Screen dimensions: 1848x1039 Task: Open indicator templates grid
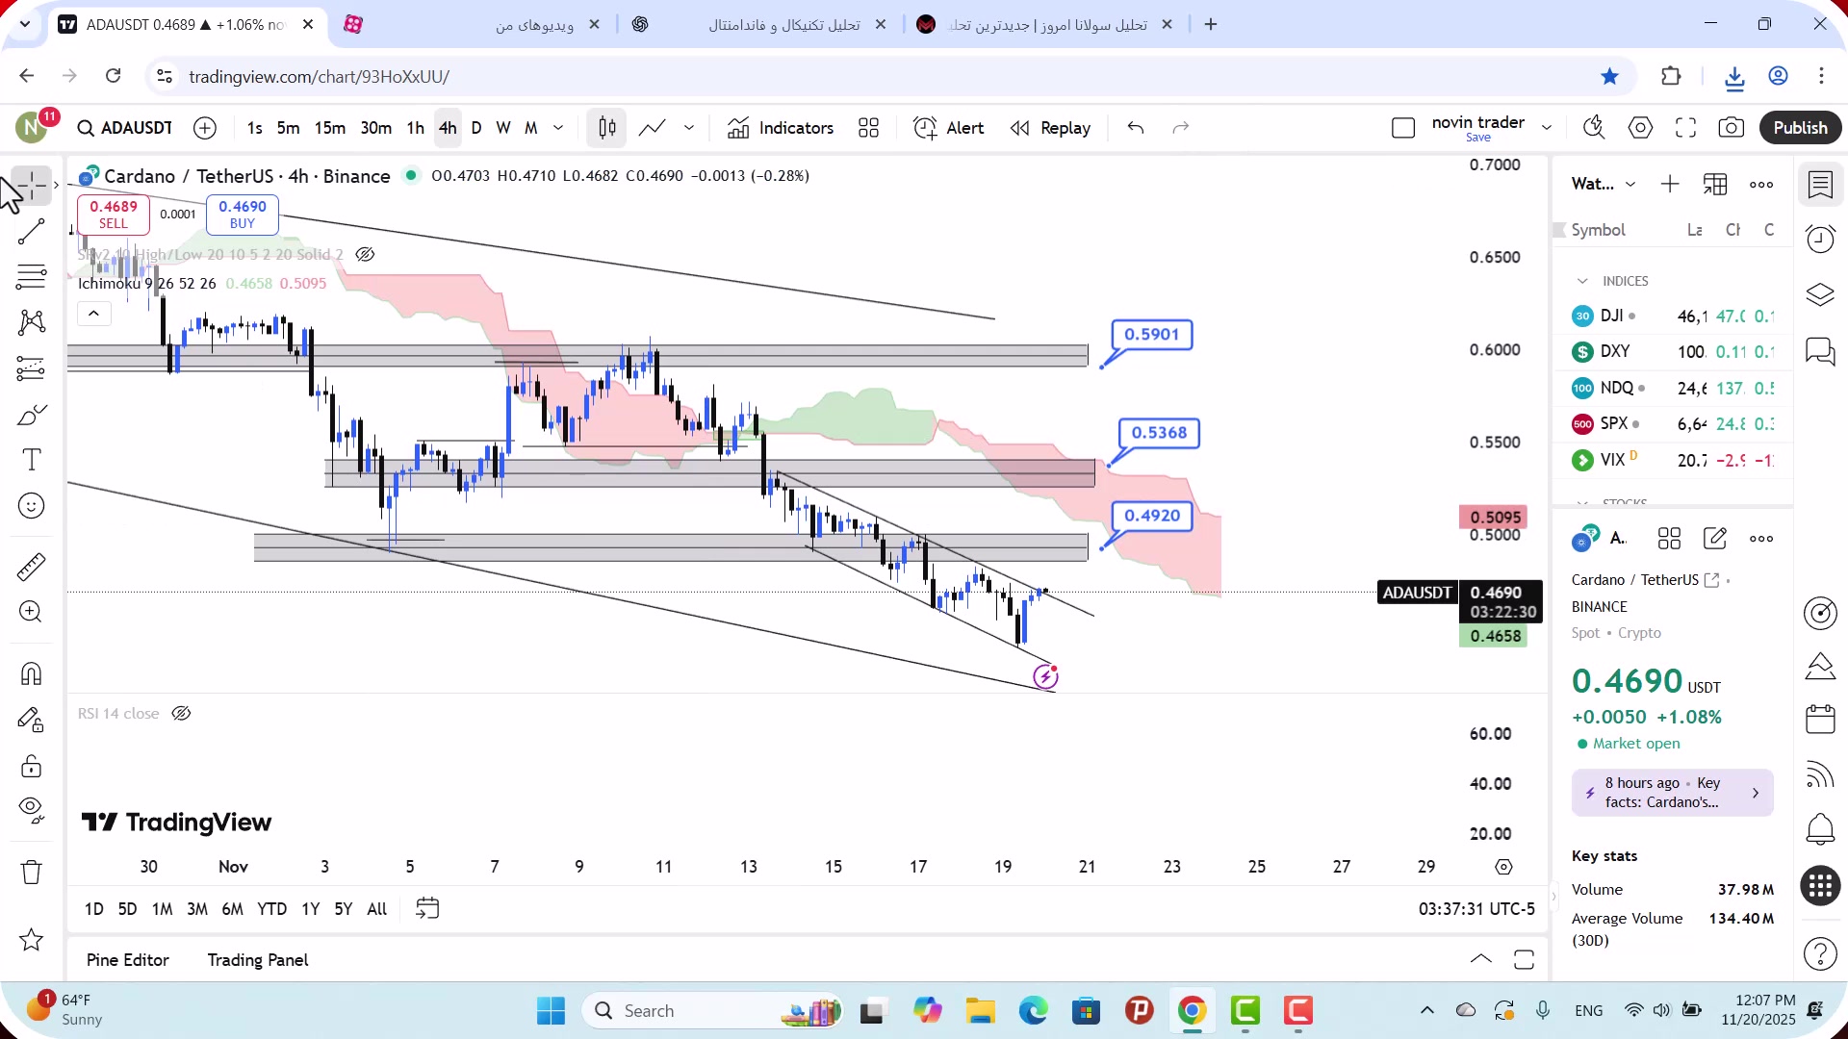[x=869, y=128]
